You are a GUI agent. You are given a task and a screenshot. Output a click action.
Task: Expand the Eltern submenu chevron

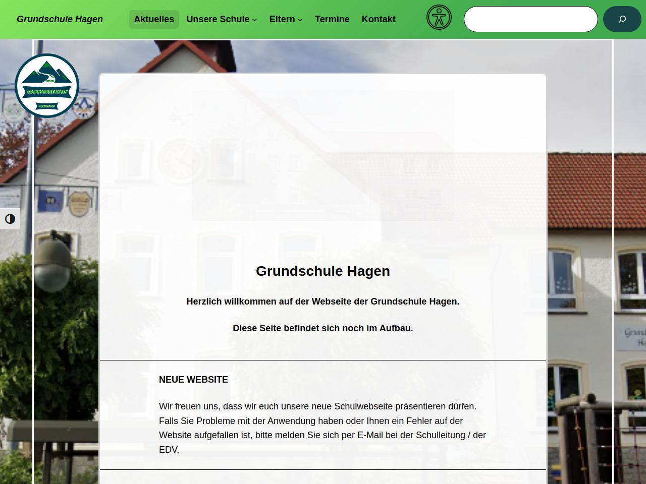pyautogui.click(x=300, y=20)
